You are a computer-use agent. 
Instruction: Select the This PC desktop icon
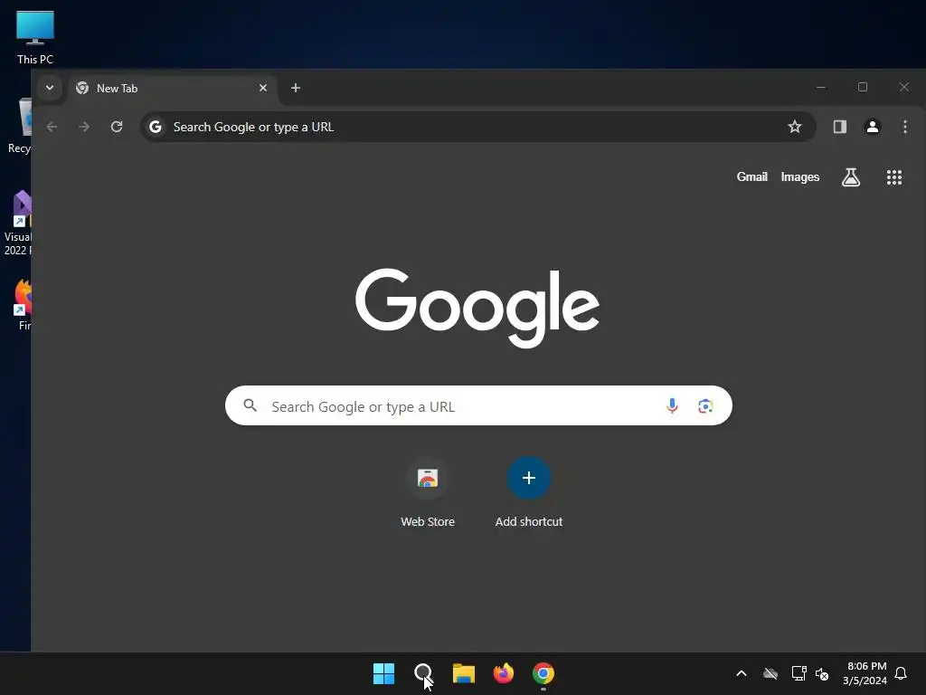click(35, 37)
